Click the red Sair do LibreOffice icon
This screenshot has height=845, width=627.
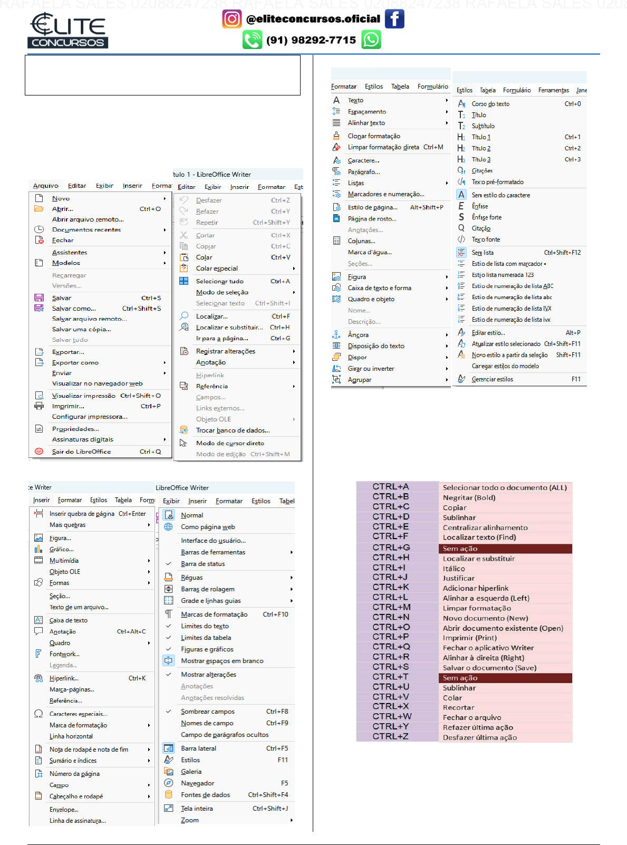pos(38,452)
